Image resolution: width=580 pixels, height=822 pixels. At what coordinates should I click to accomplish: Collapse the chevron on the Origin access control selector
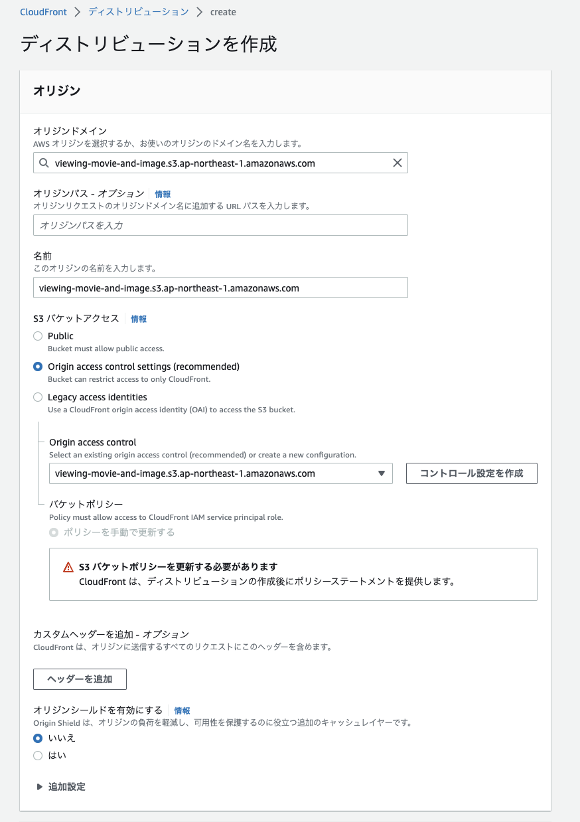[382, 473]
